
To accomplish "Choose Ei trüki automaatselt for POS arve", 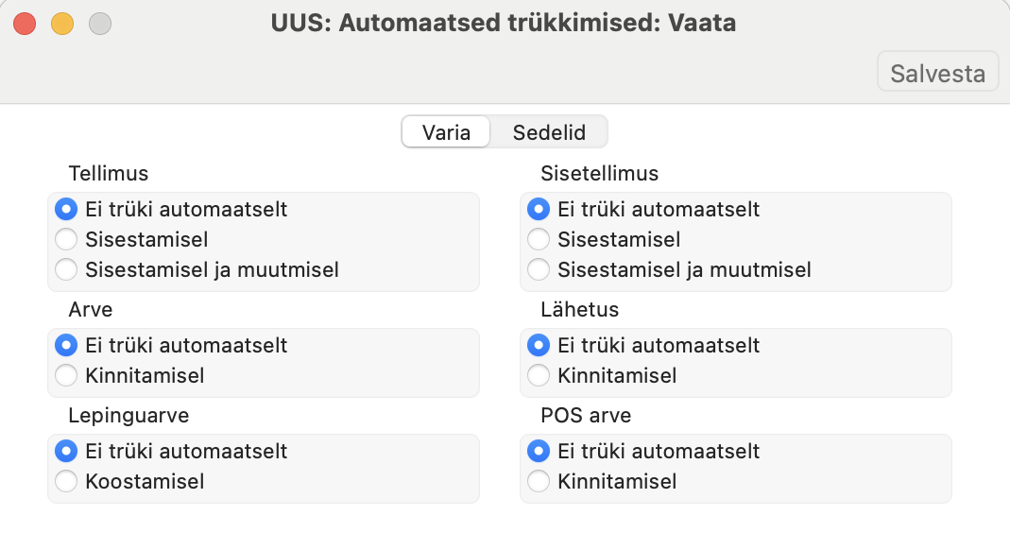I will pyautogui.click(x=539, y=451).
